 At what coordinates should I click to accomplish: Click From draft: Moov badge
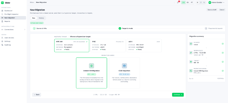(37, 23)
